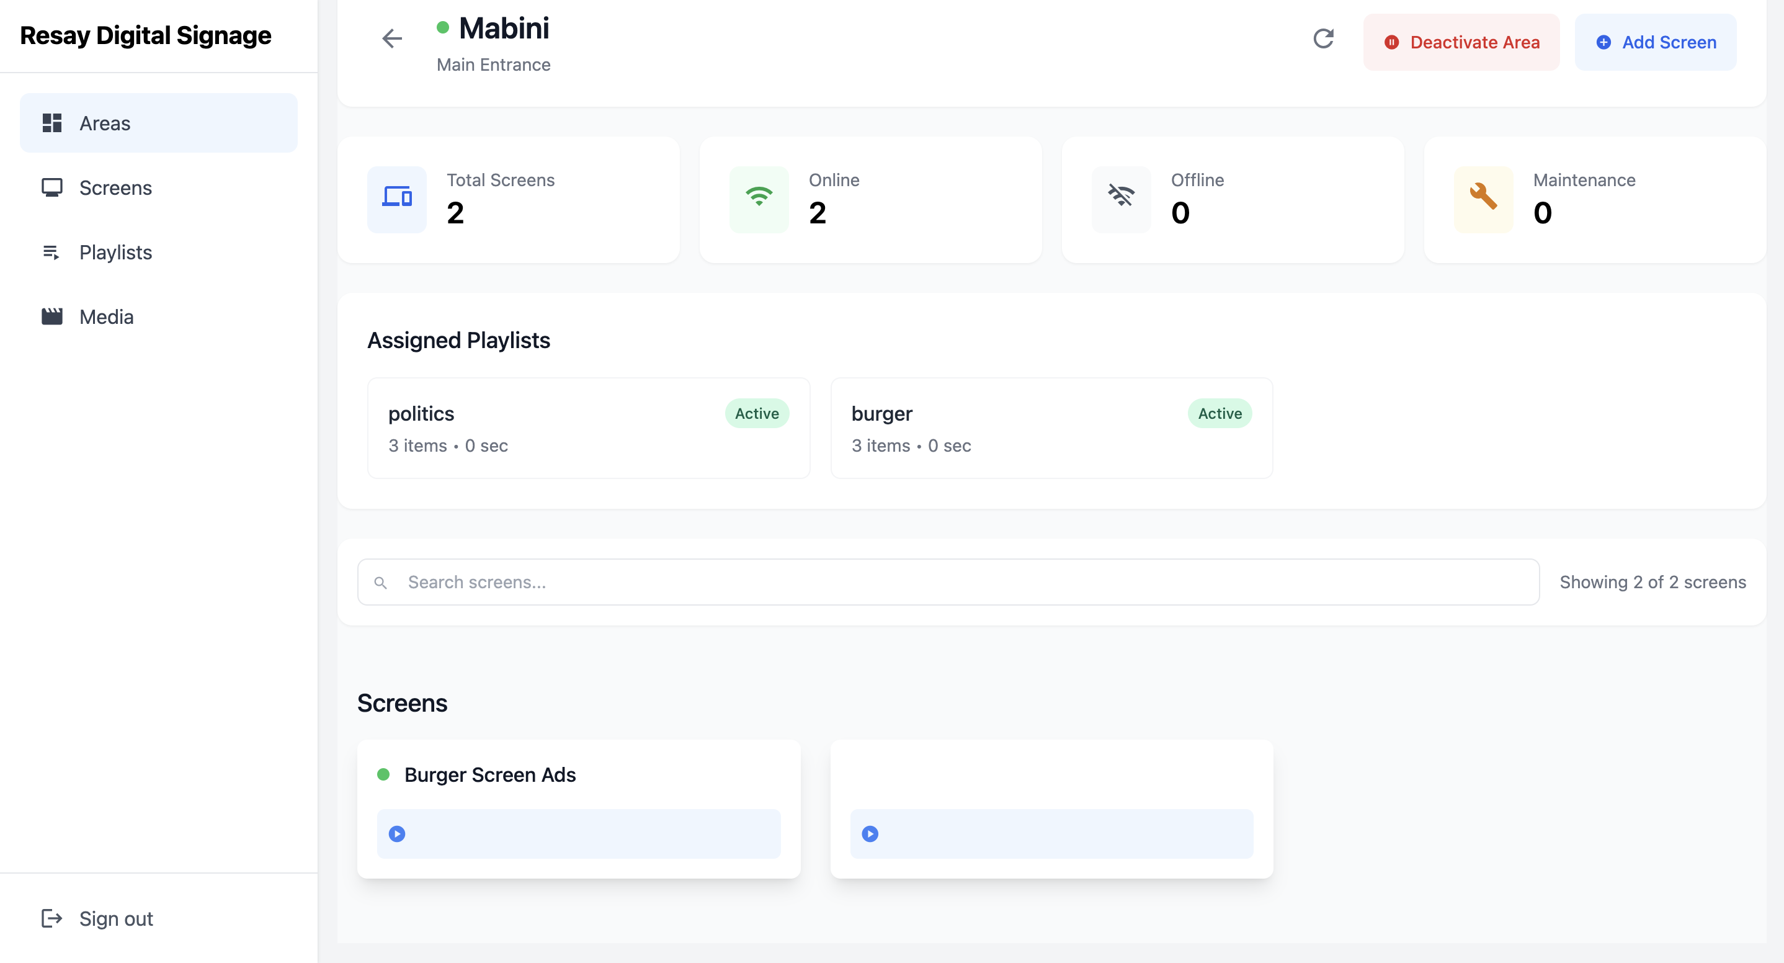Click the refresh icon
Screen dimensions: 1784x963
click(x=1322, y=39)
